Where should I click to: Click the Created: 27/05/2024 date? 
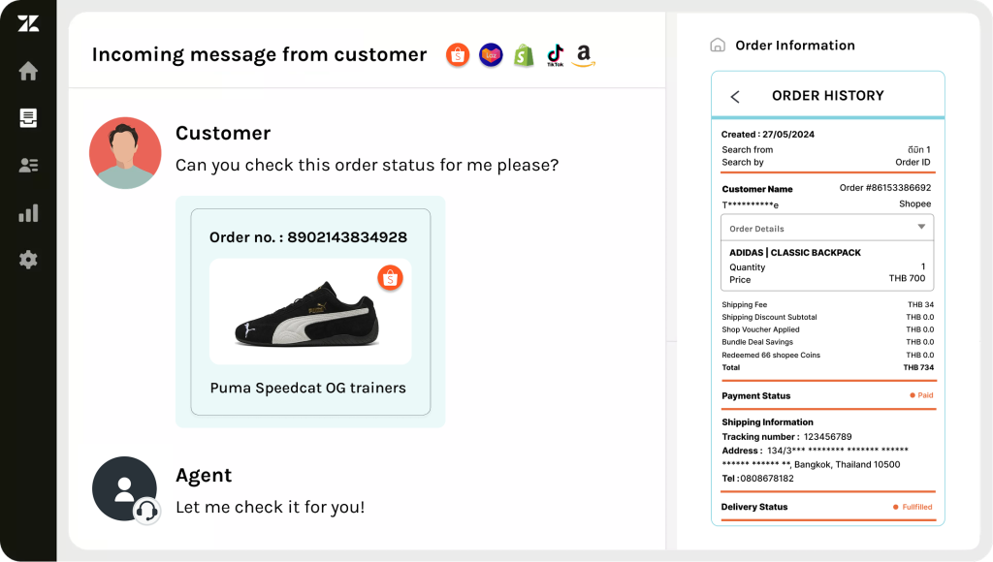768,134
